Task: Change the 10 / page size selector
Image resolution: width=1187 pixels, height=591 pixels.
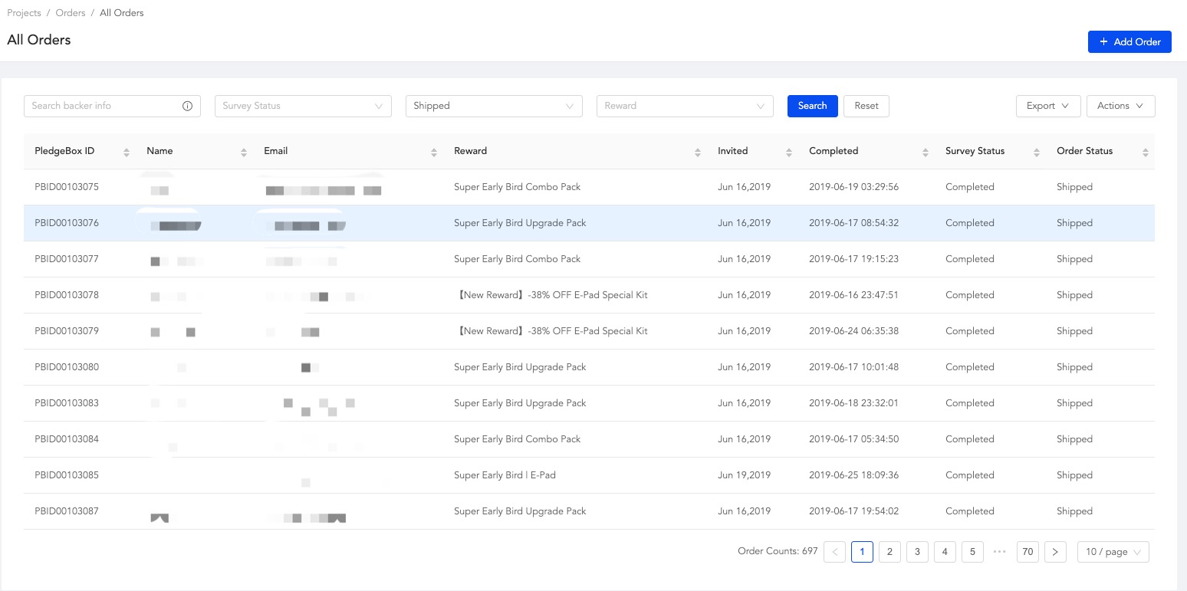Action: pos(1113,552)
